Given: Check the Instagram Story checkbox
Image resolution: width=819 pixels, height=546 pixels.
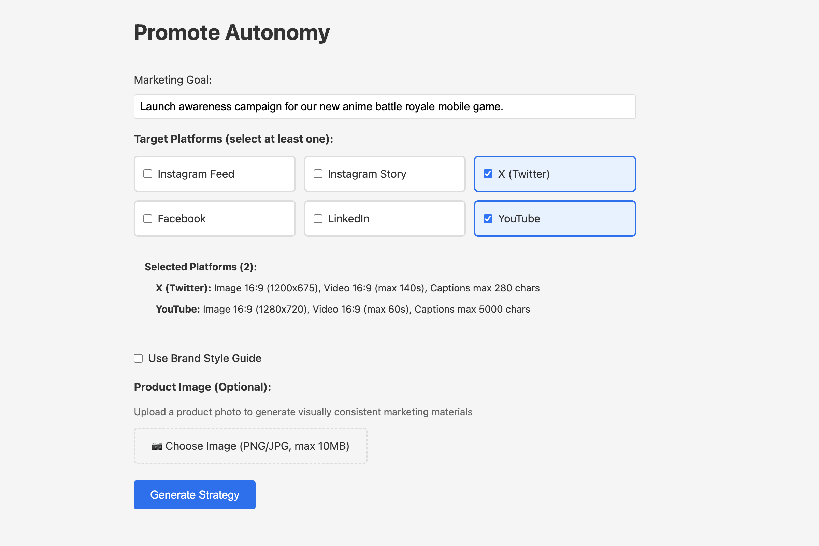Looking at the screenshot, I should [x=318, y=174].
